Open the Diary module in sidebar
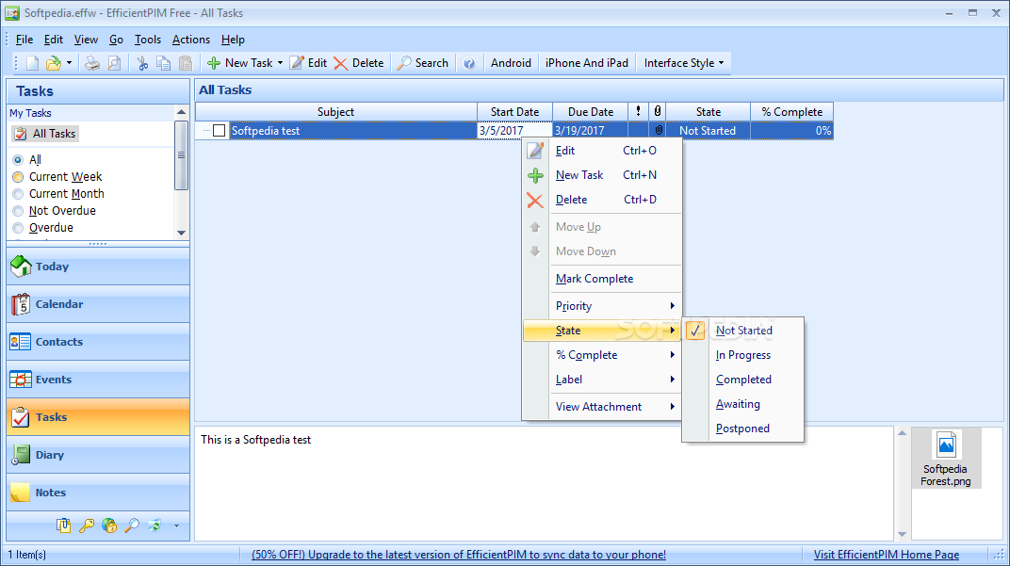Viewport: 1010px width, 566px height. [98, 455]
